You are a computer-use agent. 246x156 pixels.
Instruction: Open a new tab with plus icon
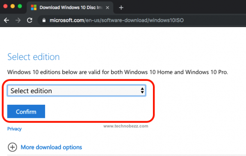coord(121,7)
